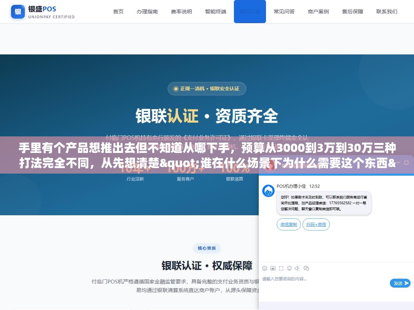This screenshot has height=310, width=414.
Task: Click the POS机办理小佳 agent avatar
Action: 268,191
